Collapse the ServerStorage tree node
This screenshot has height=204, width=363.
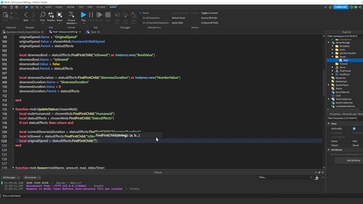click(328, 42)
